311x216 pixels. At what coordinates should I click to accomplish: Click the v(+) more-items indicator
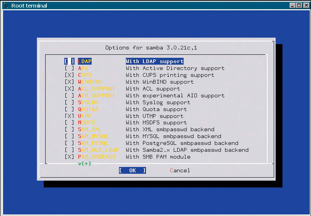click(x=84, y=164)
